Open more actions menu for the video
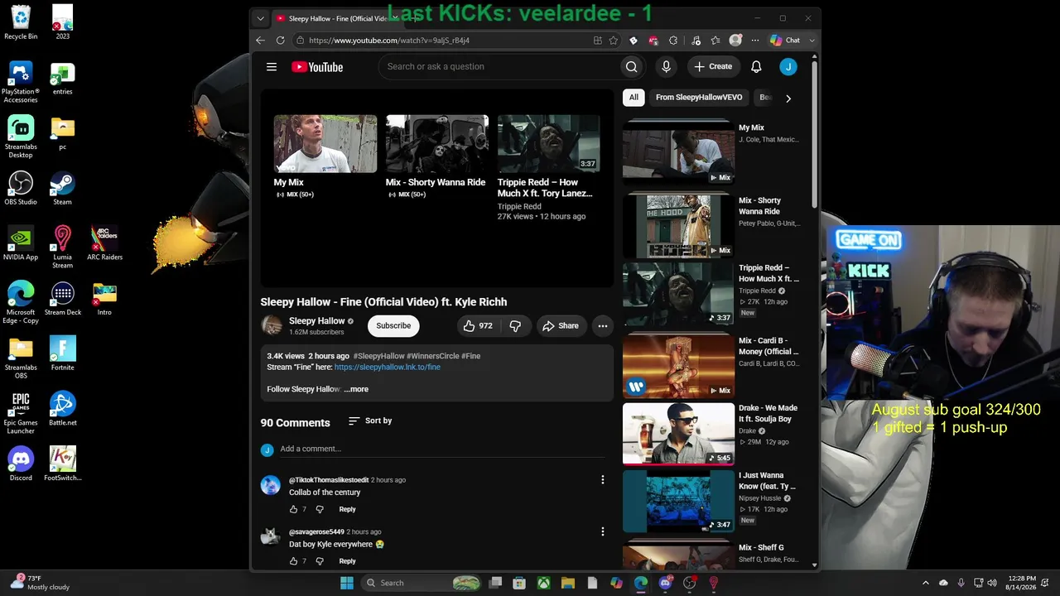The height and width of the screenshot is (596, 1060). click(603, 326)
